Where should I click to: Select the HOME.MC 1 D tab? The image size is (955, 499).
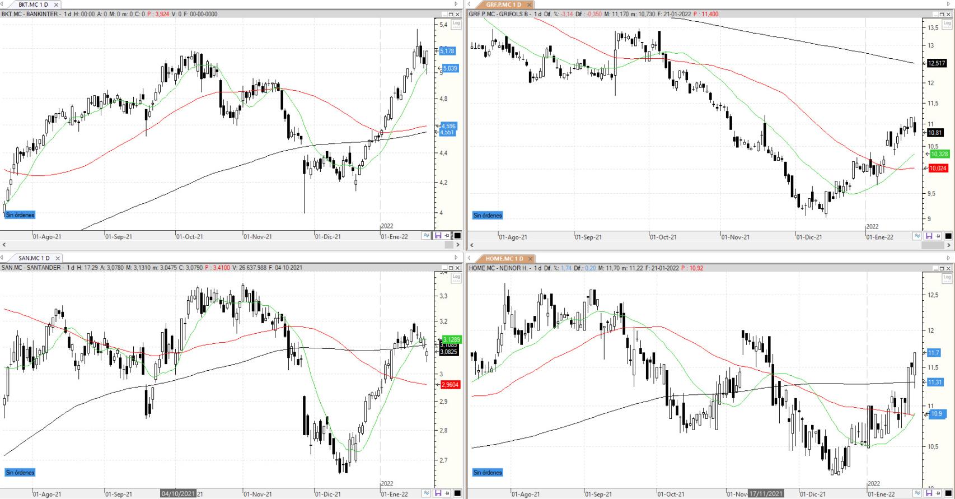[504, 258]
